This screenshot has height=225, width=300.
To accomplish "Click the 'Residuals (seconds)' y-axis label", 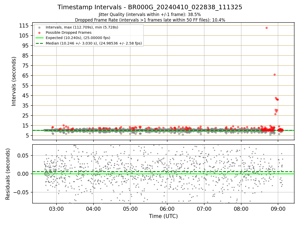I will click(8, 174).
